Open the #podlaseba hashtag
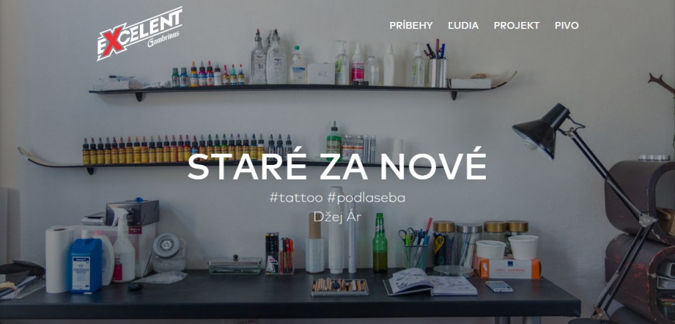675x324 pixels. coord(366,198)
